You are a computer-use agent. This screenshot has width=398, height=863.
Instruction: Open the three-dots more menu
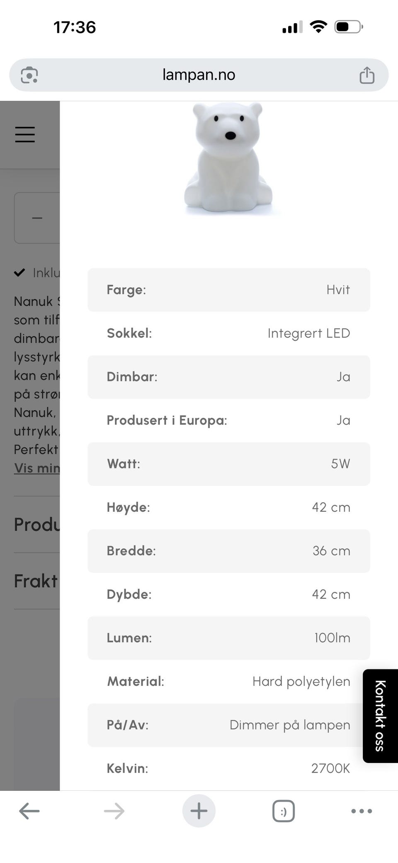point(362,811)
